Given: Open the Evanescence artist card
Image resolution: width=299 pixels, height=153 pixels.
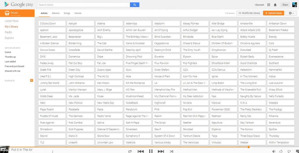Looking at the screenshot, I should [x=281, y=57].
